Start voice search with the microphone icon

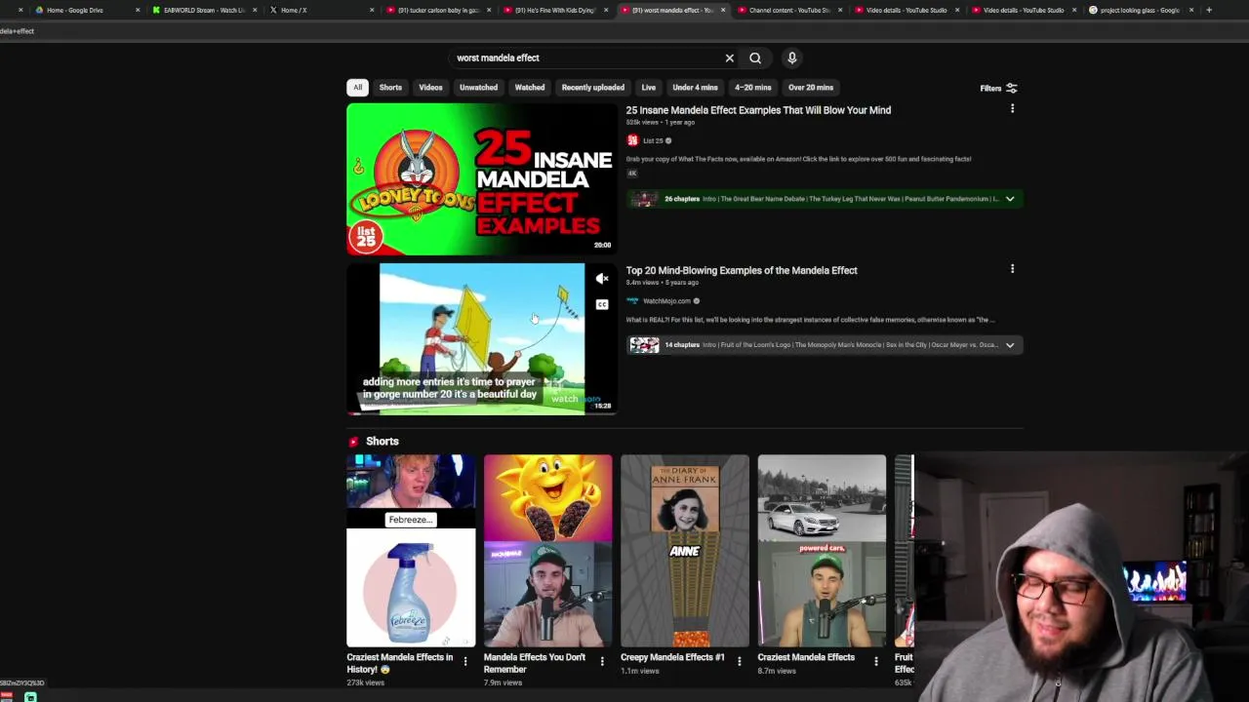pyautogui.click(x=792, y=58)
